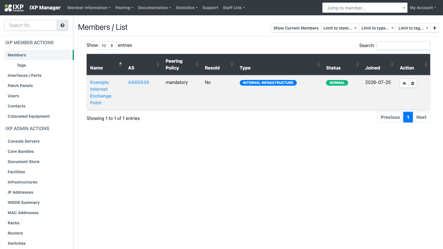Open Infrastructures admin page
Viewport: 443px width, 249px height.
point(22,182)
